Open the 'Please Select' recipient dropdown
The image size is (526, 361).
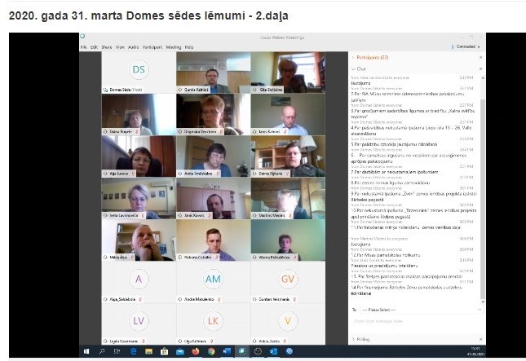pyautogui.click(x=422, y=310)
